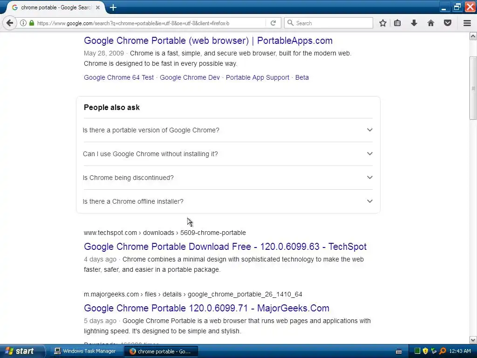Viewport: 477px width, 358px height.
Task: Open the MajorGeeks Google Chrome Portable result
Action: (x=206, y=308)
